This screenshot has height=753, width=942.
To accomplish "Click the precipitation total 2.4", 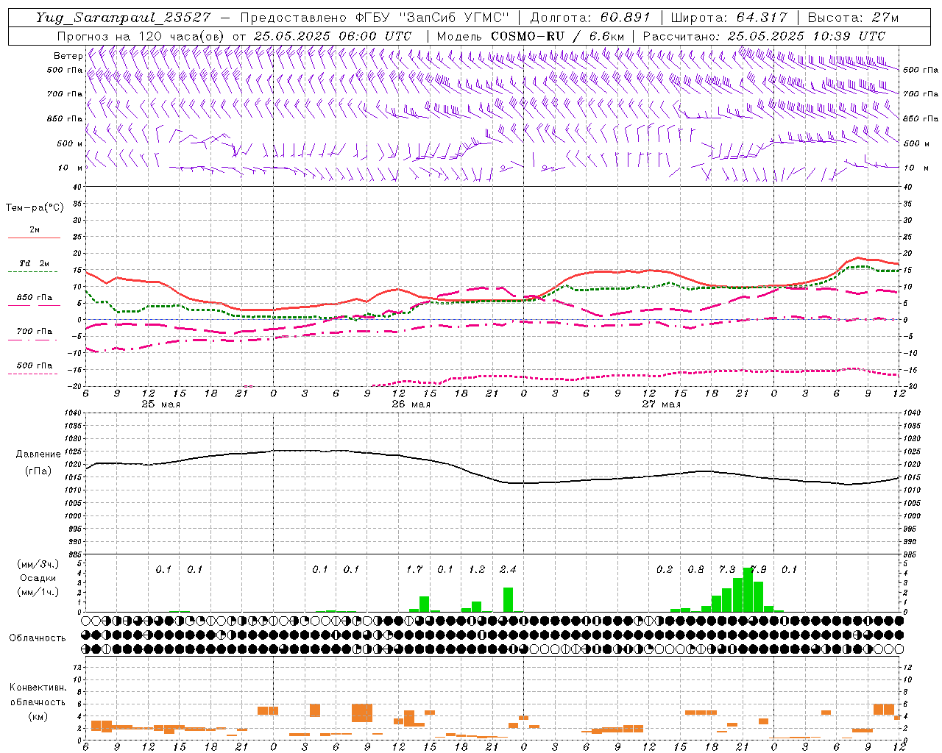I will pos(508,570).
